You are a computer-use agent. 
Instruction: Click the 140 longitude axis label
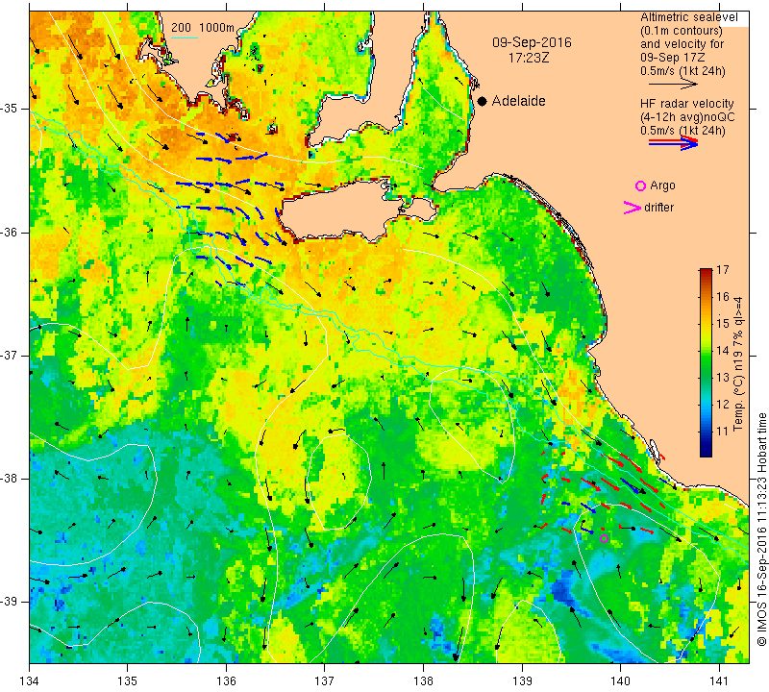pyautogui.click(x=620, y=681)
